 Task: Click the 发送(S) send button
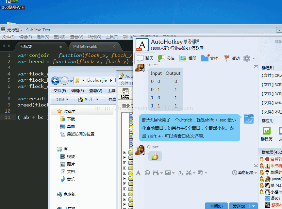point(239,206)
